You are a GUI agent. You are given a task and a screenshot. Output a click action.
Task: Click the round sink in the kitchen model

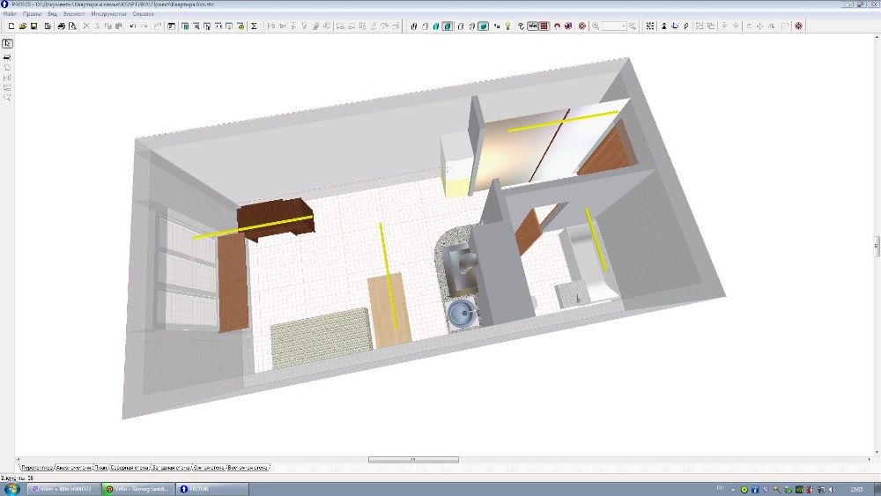pos(463,313)
